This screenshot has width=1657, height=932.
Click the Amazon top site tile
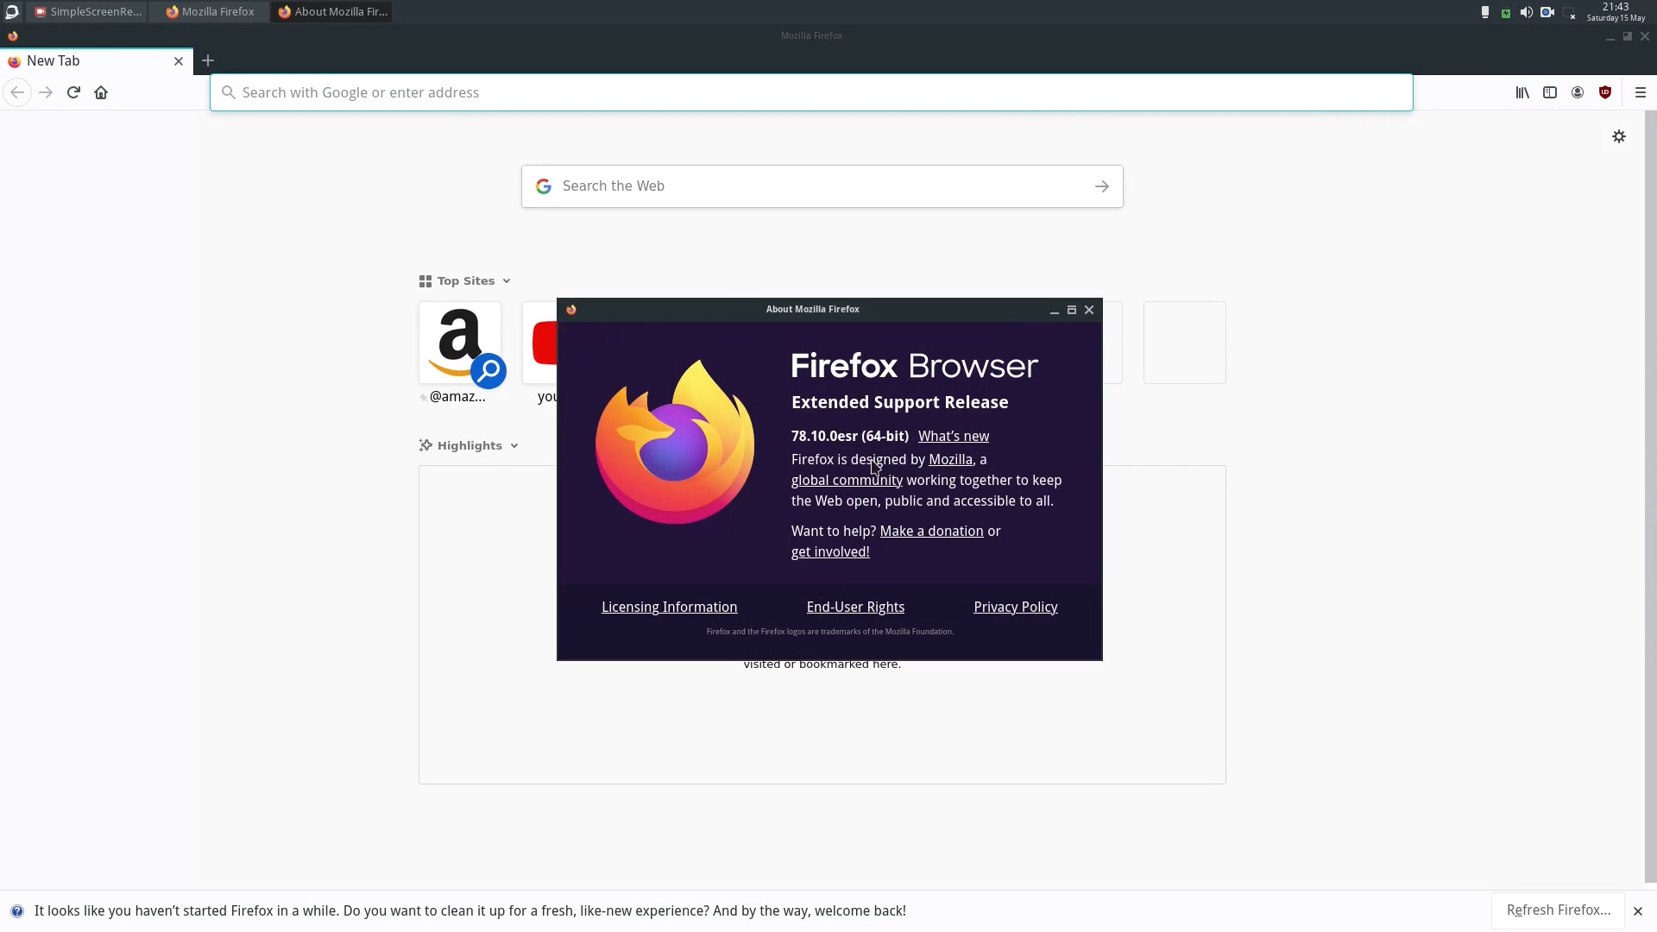point(460,343)
